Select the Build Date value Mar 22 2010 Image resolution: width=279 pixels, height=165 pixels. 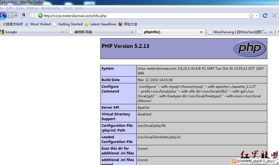155,80
